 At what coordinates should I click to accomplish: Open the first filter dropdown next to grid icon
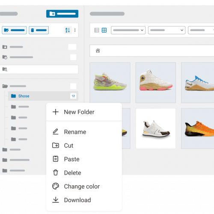point(128,30)
